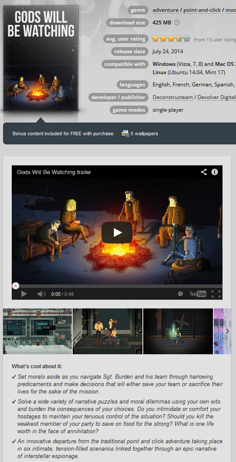Play the Gods Will Be Watching trailer
Image resolution: width=236 pixels, height=462 pixels.
[x=117, y=233]
